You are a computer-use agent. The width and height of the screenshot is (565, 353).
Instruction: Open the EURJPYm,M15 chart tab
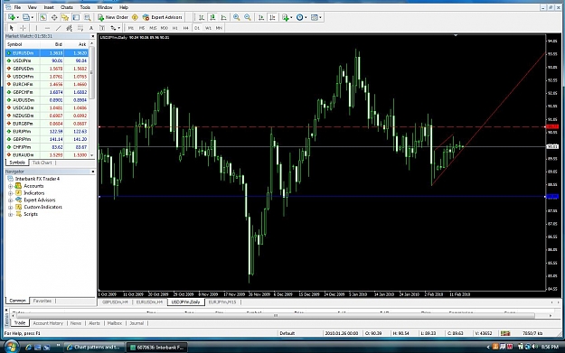pyautogui.click(x=222, y=302)
